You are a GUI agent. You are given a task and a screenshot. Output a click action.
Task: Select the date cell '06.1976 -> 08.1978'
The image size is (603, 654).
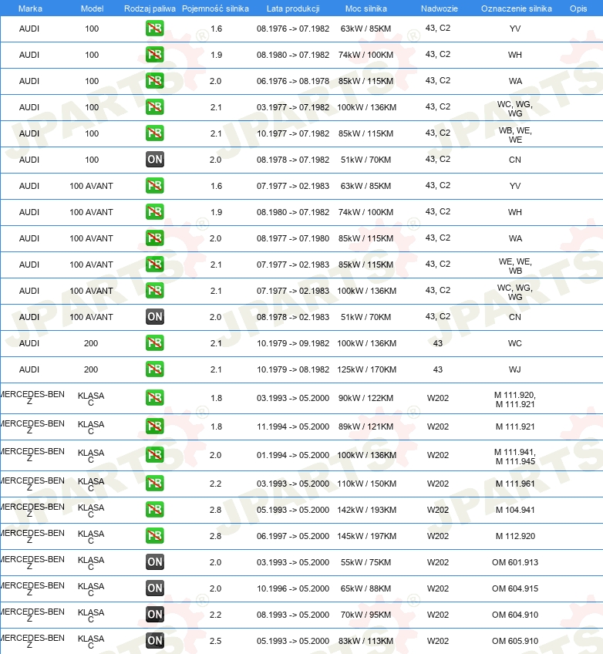coord(293,81)
